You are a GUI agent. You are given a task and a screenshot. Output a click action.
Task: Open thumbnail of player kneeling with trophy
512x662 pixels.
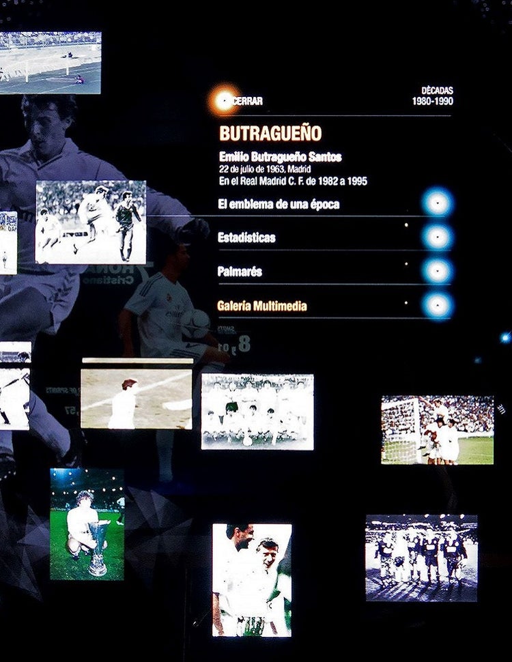(87, 524)
